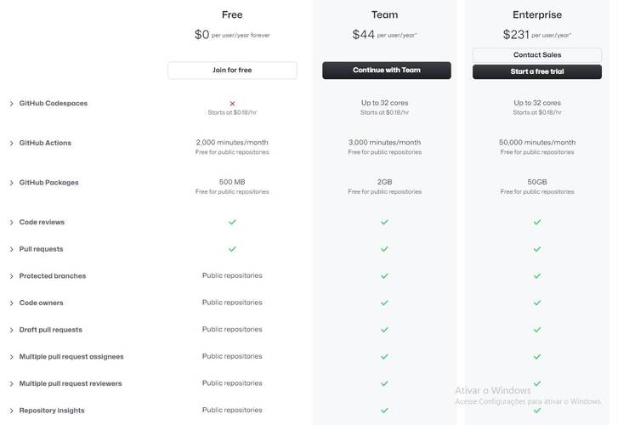Click the Join for free button
Image resolution: width=618 pixels, height=425 pixels.
(232, 71)
